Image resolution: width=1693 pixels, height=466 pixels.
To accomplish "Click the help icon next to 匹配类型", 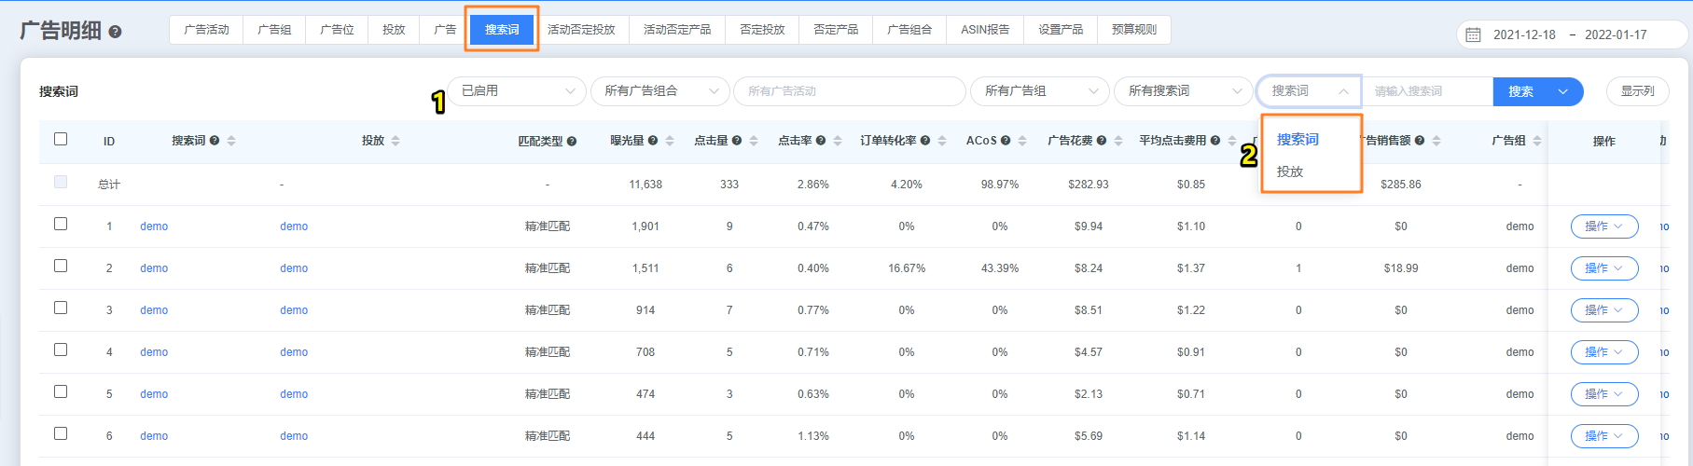I will coord(572,142).
